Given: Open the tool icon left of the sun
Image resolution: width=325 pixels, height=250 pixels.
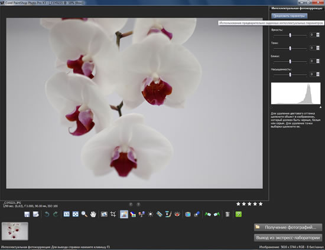Looking at the screenshot, I should 142,214.
